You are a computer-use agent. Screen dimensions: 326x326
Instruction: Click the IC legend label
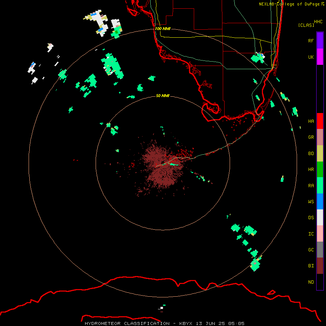tap(311, 234)
